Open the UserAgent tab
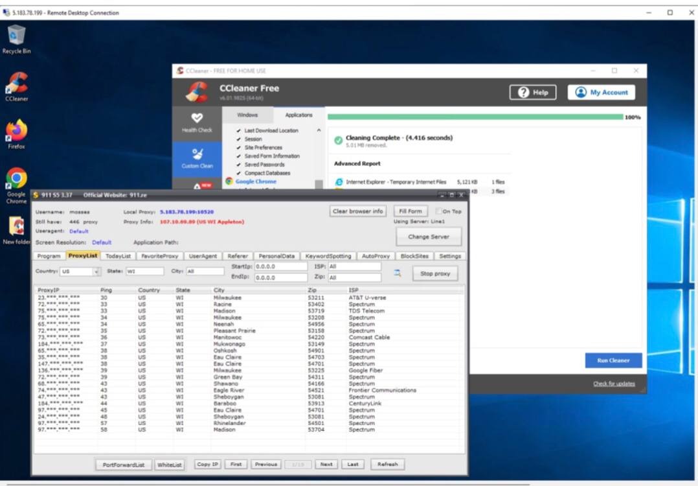698x486 pixels. (x=203, y=256)
